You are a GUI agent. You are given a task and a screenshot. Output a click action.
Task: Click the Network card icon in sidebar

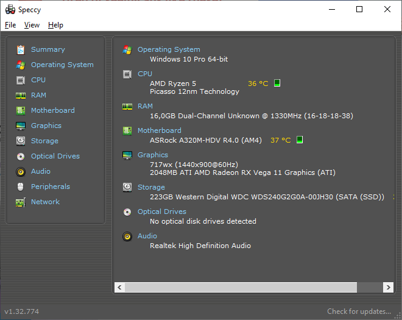(21, 202)
